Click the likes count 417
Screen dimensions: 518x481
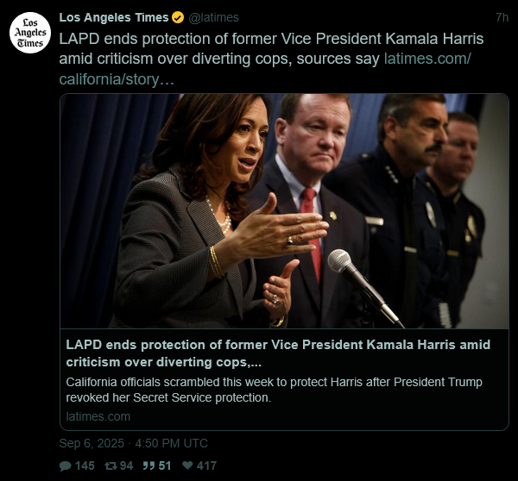(206, 465)
